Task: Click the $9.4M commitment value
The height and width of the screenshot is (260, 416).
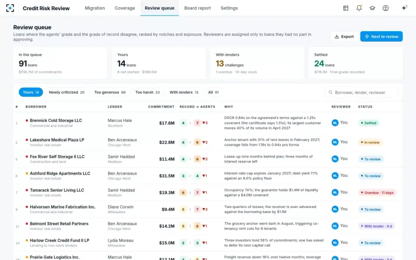Action: pyautogui.click(x=168, y=209)
